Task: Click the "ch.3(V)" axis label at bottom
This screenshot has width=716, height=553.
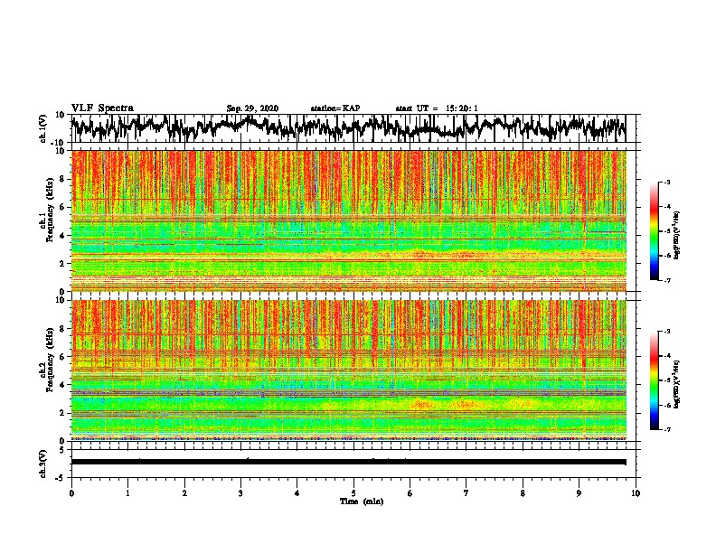Action: [43, 464]
